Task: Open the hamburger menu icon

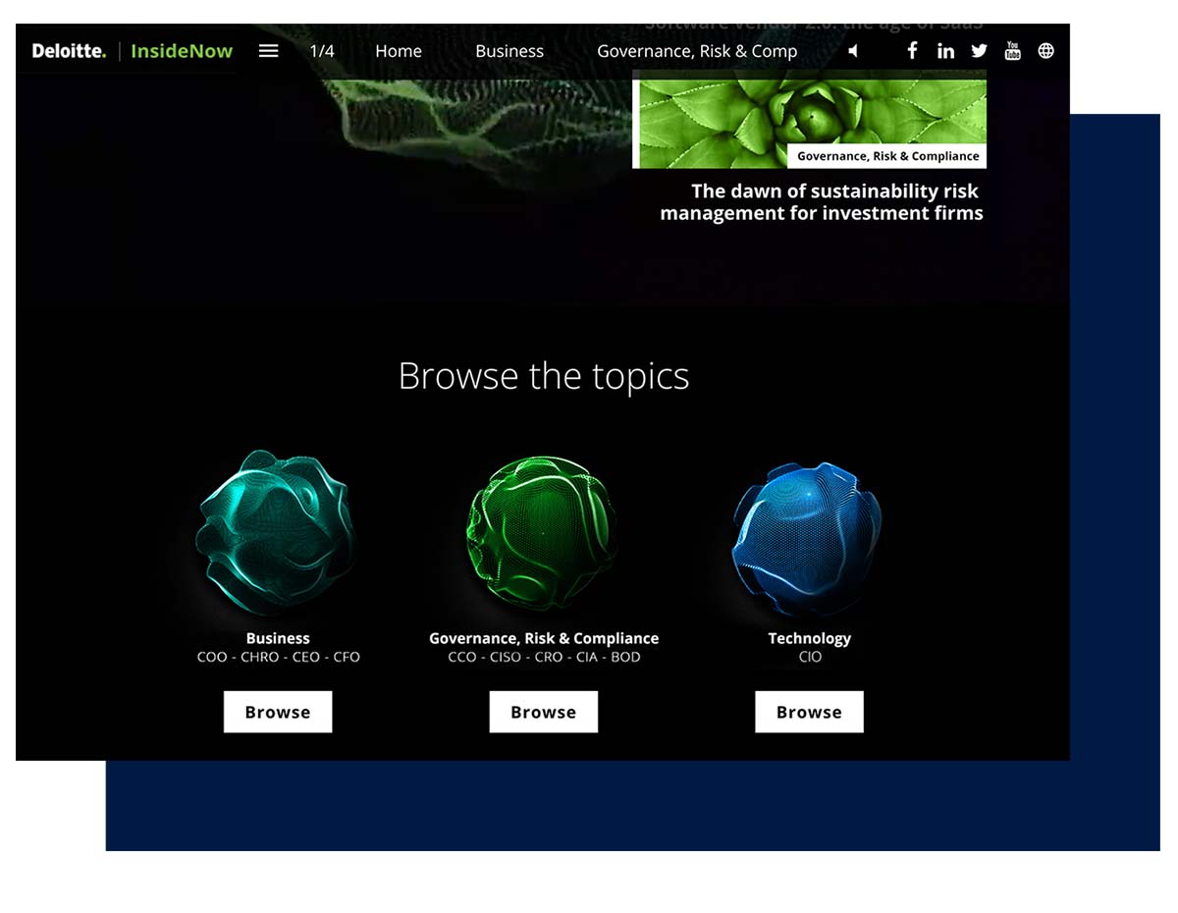Action: click(x=268, y=51)
